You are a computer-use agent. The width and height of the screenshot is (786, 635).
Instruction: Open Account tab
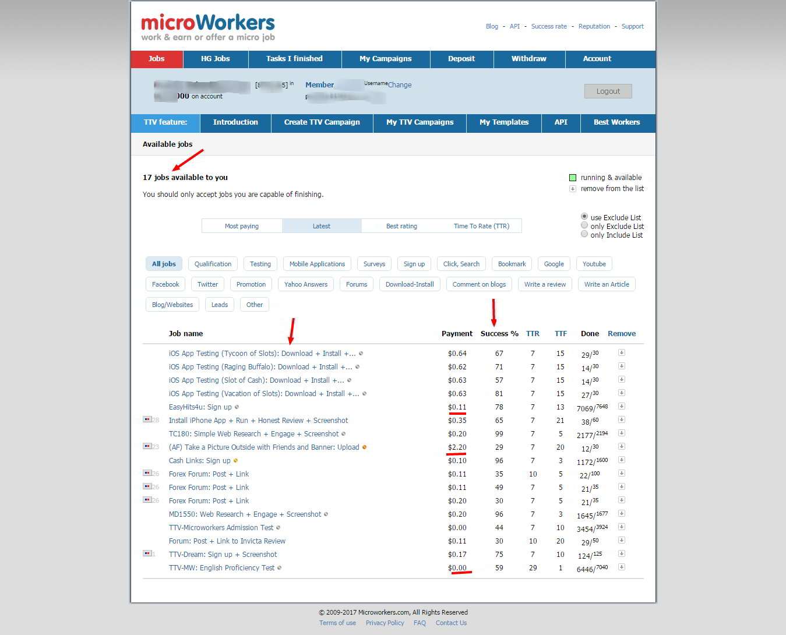(x=597, y=59)
